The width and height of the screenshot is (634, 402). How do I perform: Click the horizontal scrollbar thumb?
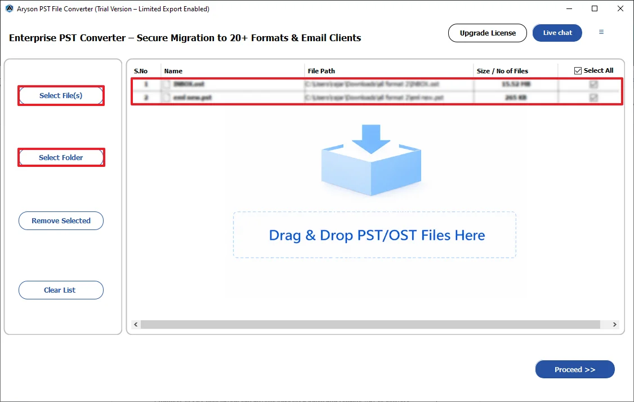click(x=370, y=324)
